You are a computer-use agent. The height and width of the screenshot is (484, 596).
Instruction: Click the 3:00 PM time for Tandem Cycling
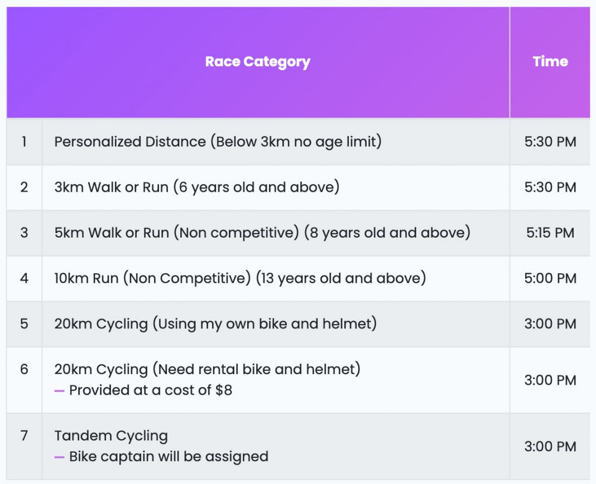(550, 446)
